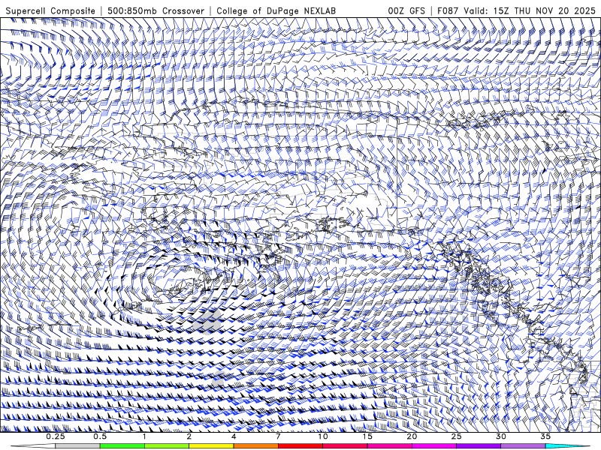Select the red 7–10 color bar segment
Image resolution: width=601 pixels, height=450 pixels.
(300, 446)
